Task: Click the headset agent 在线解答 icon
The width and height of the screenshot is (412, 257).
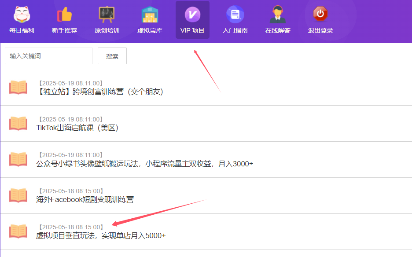Action: click(x=278, y=14)
